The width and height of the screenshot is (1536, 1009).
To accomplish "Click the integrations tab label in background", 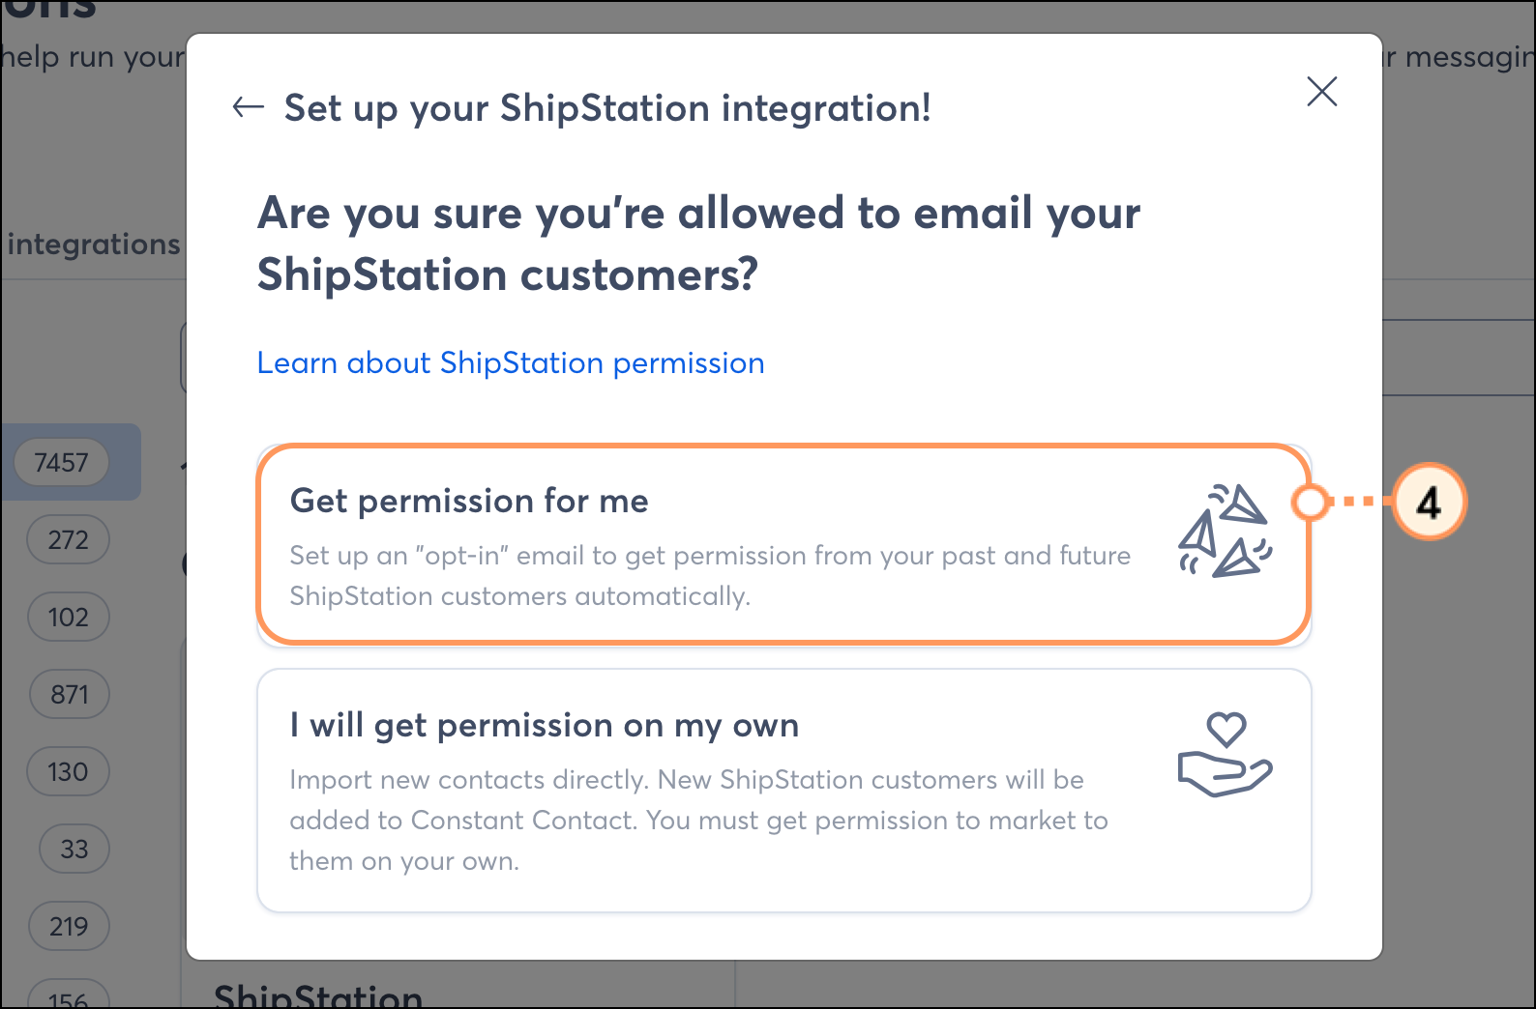I will point(93,245).
